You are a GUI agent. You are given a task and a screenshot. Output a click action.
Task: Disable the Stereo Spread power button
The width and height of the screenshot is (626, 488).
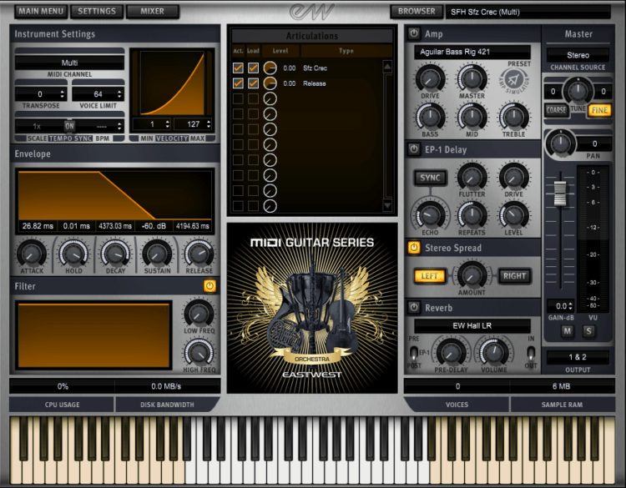[414, 248]
